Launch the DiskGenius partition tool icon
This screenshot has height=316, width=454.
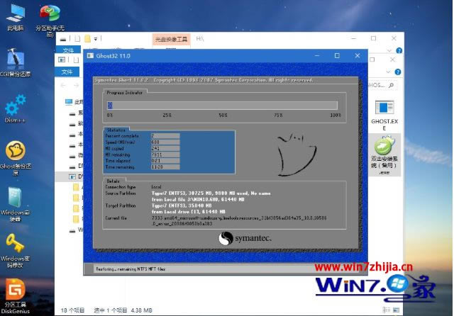click(15, 295)
